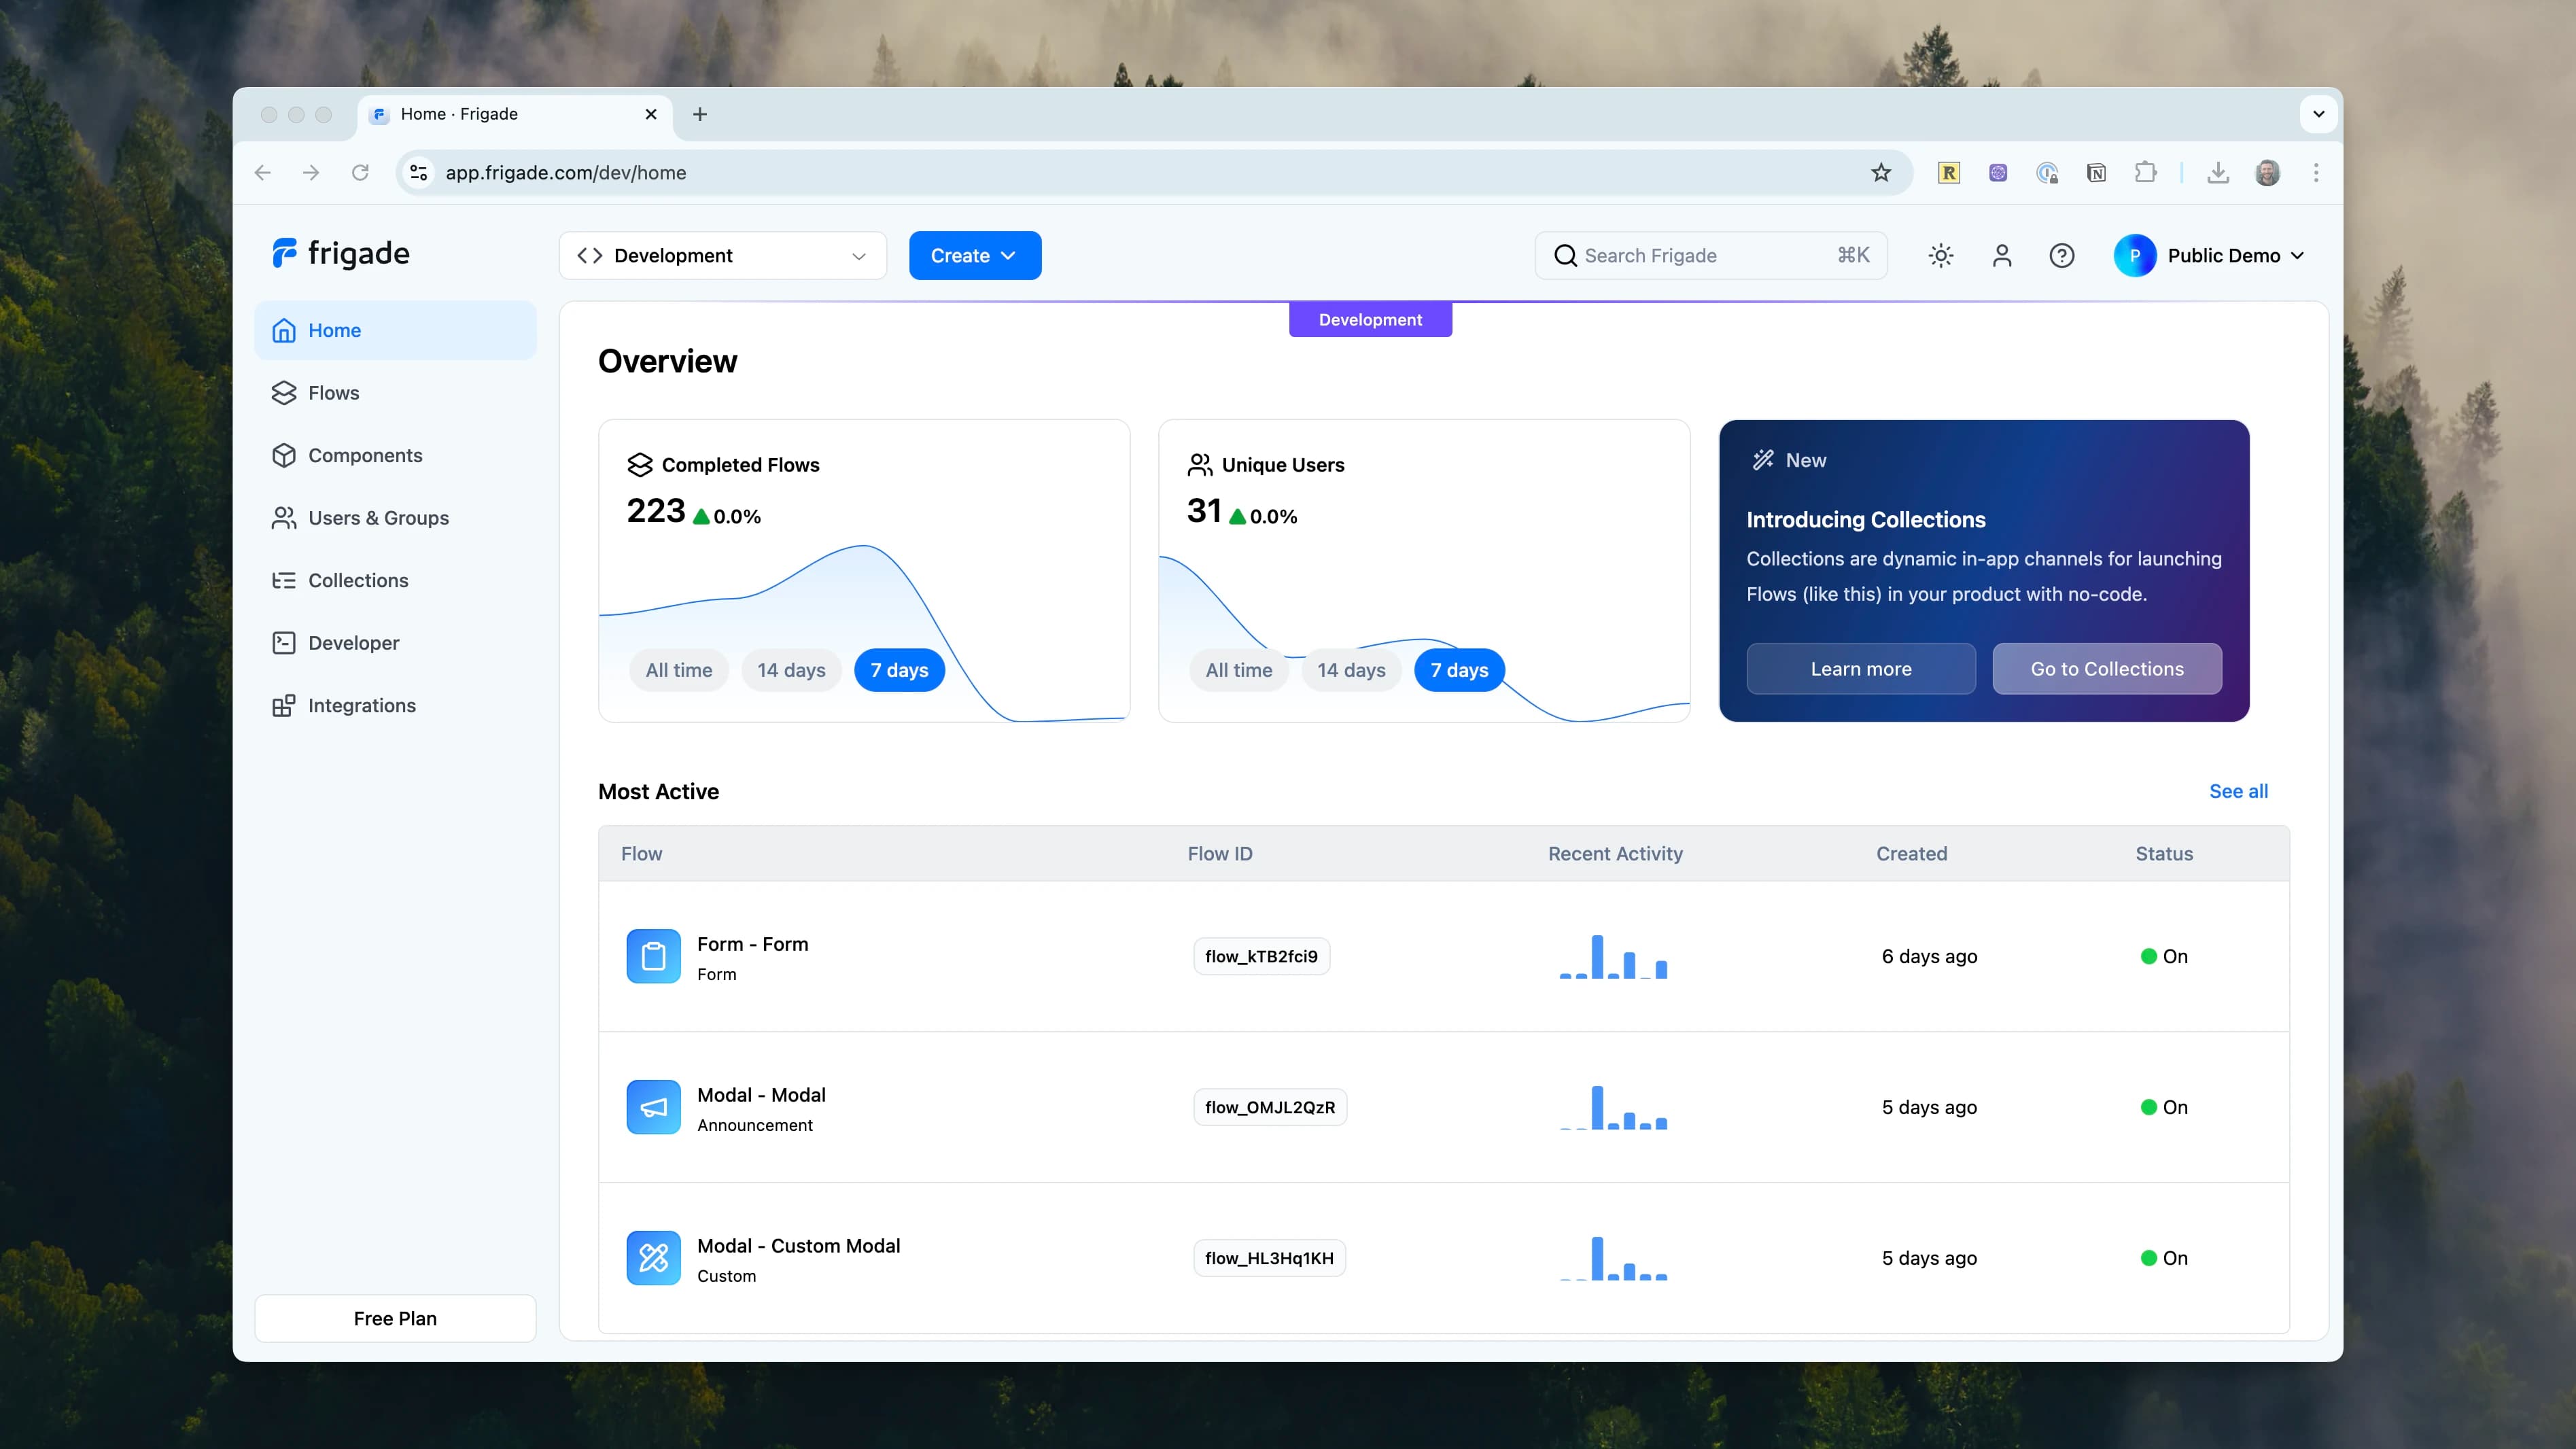Screen dimensions: 2576x1449
Task: Open the browser downloads icon
Action: (x=2218, y=173)
